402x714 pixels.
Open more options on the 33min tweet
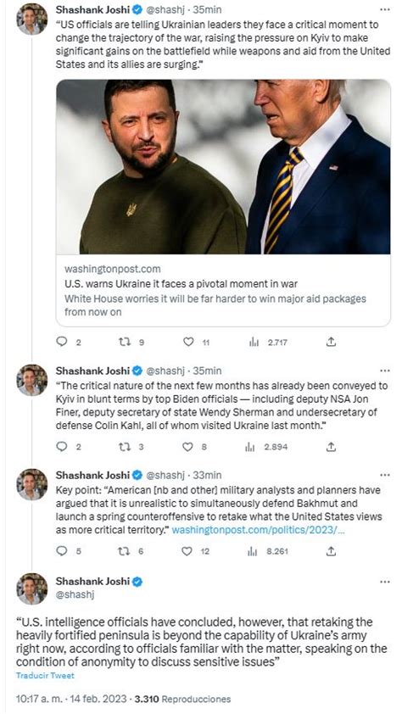coord(385,475)
